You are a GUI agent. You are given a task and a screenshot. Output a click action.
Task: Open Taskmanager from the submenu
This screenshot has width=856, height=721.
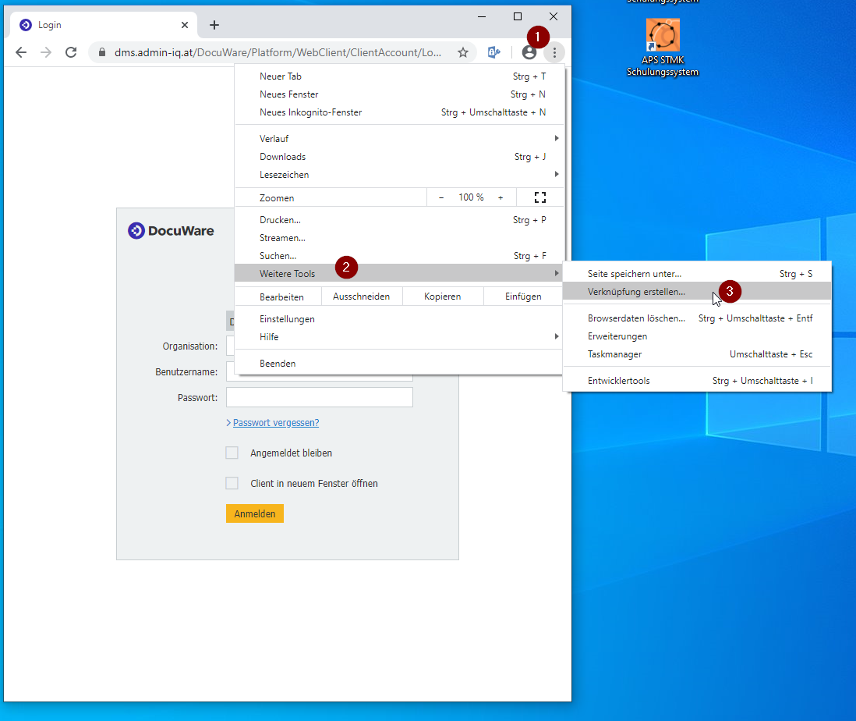[697, 354]
